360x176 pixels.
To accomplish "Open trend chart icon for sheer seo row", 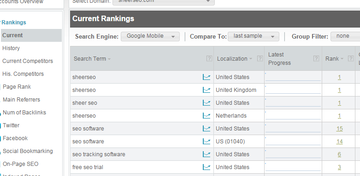I will point(207,103).
